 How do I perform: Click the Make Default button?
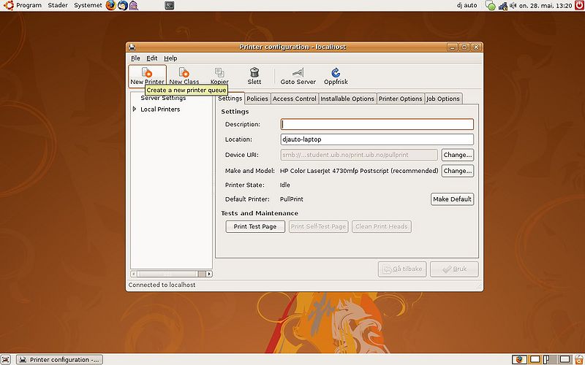point(452,199)
